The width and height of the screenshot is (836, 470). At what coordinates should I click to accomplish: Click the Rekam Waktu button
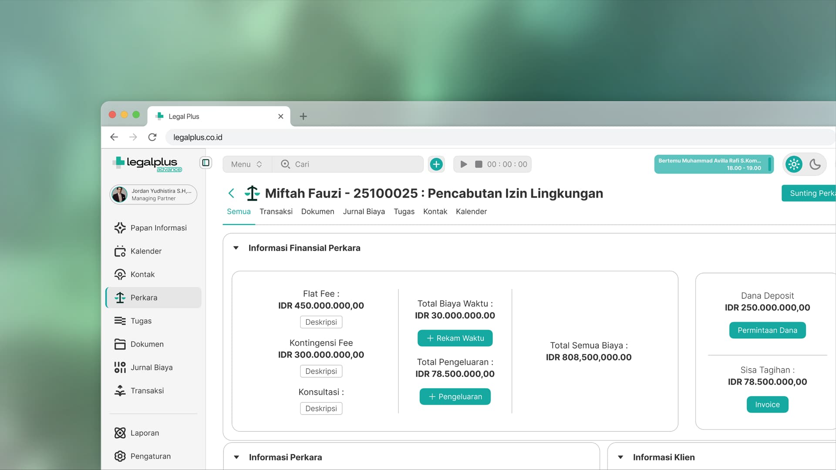(455, 338)
